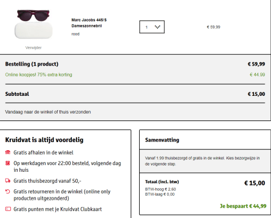Click the item price € 59,99 in product row
This screenshot has height=218, width=271.
[x=213, y=27]
